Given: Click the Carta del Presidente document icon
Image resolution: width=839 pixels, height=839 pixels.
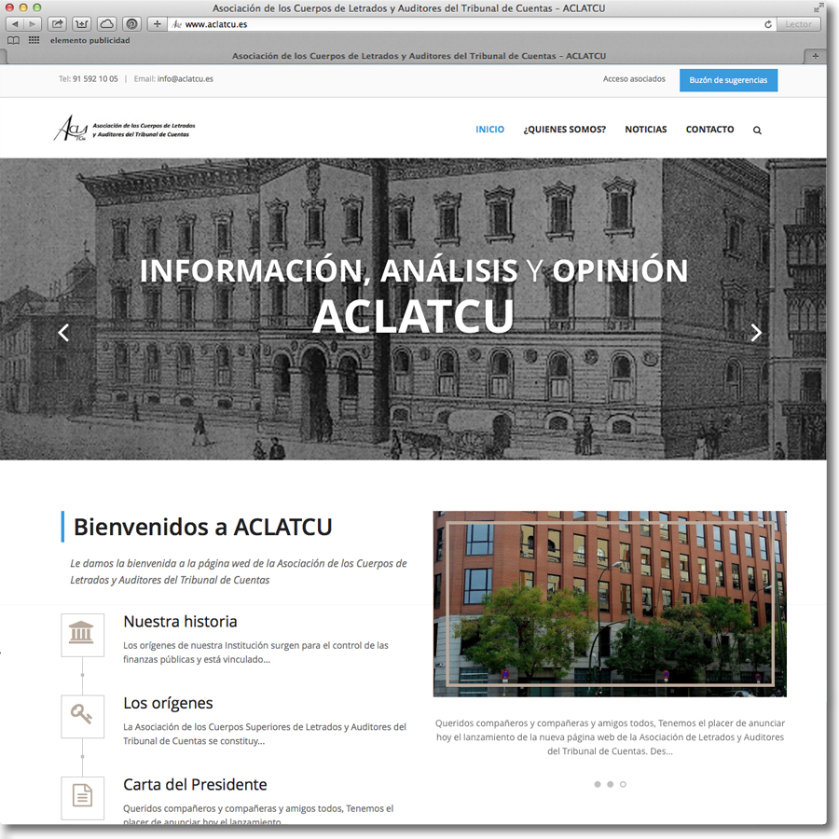Looking at the screenshot, I should coord(82,797).
